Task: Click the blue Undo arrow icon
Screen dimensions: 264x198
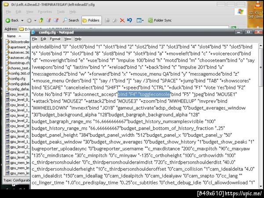Action: (x=129, y=20)
